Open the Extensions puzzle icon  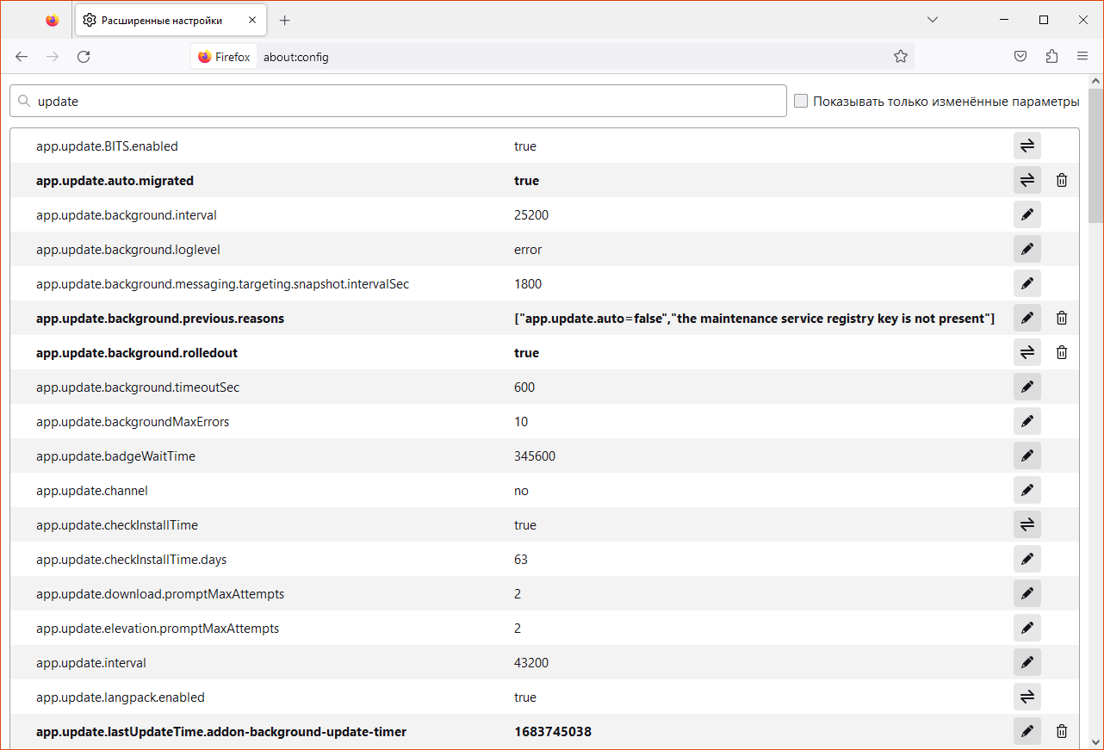[x=1051, y=57]
